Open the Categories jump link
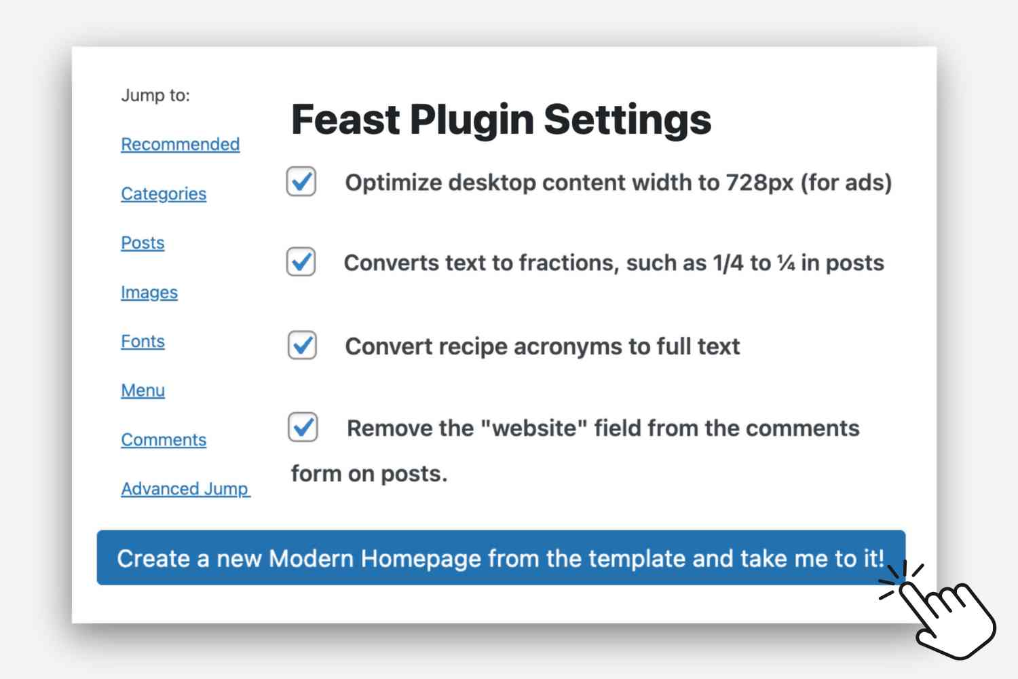The image size is (1018, 679). [x=164, y=194]
